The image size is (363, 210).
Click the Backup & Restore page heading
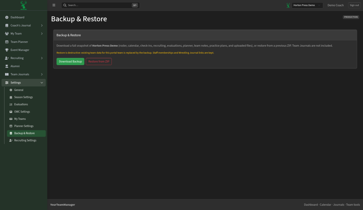pos(79,19)
